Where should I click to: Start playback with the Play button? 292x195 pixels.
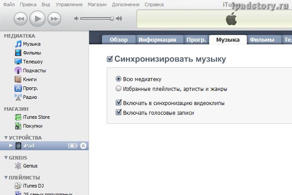(37, 19)
